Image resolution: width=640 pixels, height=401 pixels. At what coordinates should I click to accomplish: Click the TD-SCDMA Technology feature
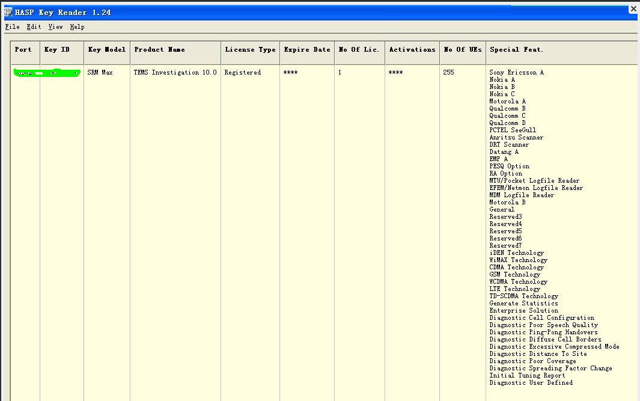point(523,296)
